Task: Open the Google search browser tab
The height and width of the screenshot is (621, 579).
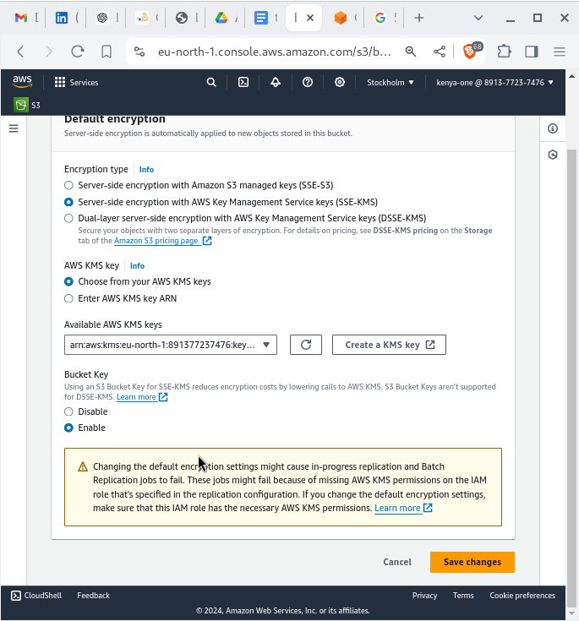Action: tap(380, 18)
